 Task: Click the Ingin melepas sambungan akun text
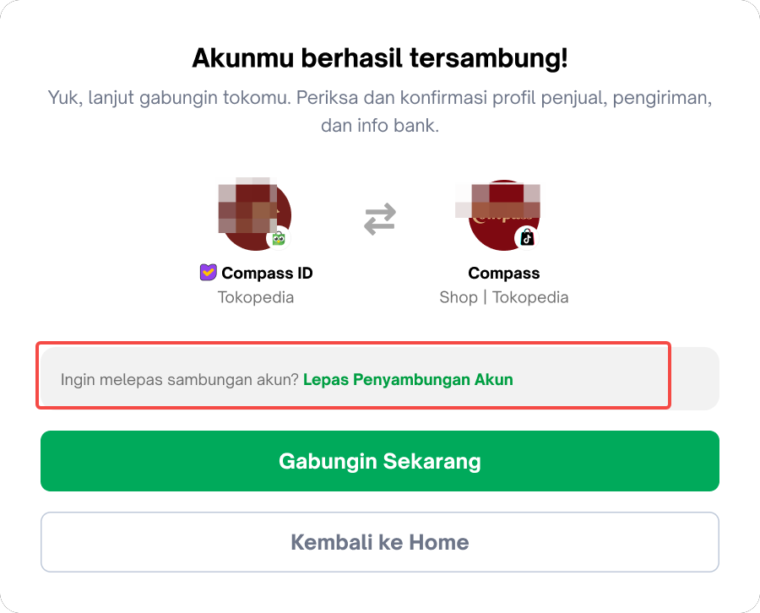pos(179,379)
